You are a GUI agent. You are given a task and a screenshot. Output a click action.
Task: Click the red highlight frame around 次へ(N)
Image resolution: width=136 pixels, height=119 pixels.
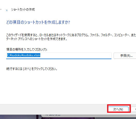click(x=119, y=105)
